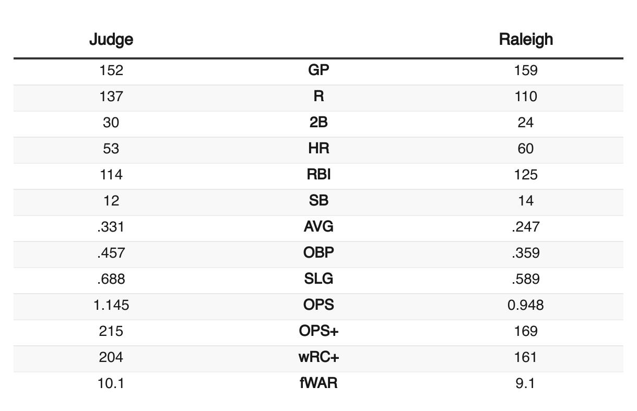Select Judge's OPS value 1.145
Viewport: 637px width, 411px height.
point(111,305)
